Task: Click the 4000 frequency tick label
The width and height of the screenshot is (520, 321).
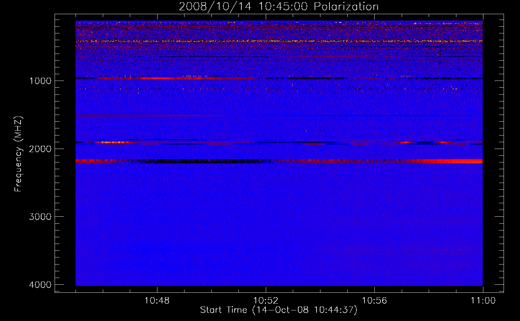Action: pyautogui.click(x=40, y=285)
